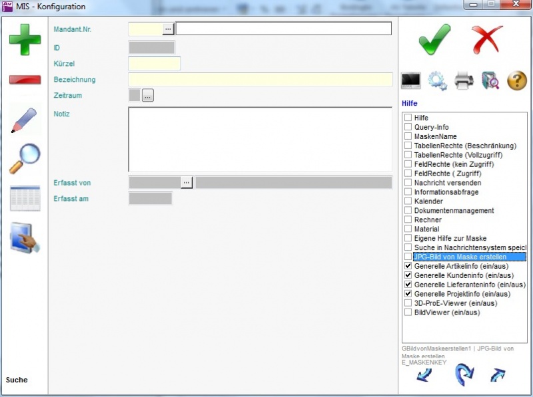Open the Erfasst von lookup ellipsis button
The height and width of the screenshot is (397, 533).
point(187,182)
